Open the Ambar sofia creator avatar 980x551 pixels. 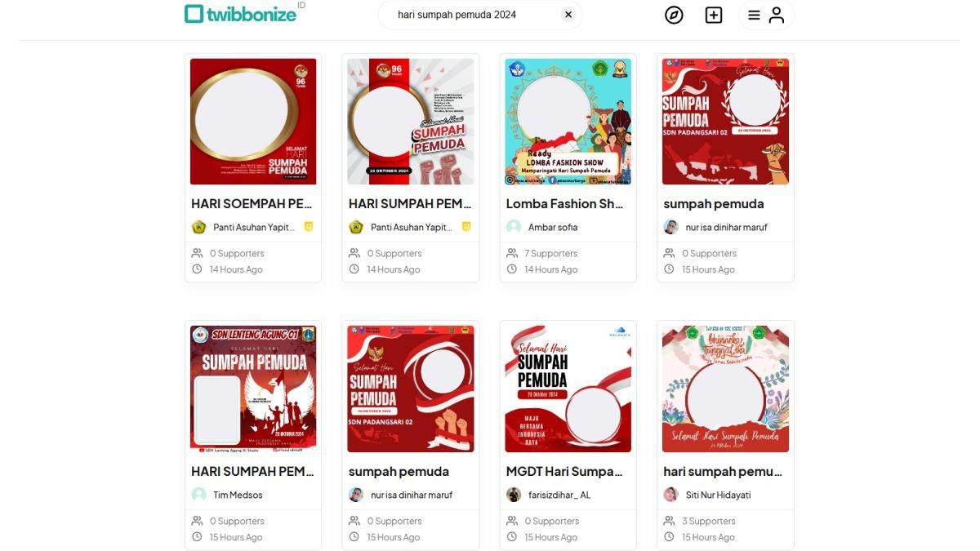tap(514, 227)
